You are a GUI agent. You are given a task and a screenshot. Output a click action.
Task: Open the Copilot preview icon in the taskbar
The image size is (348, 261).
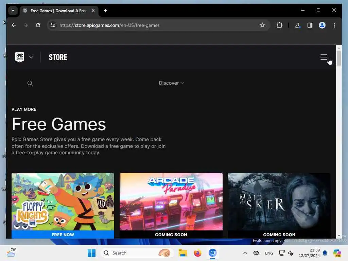click(x=337, y=253)
